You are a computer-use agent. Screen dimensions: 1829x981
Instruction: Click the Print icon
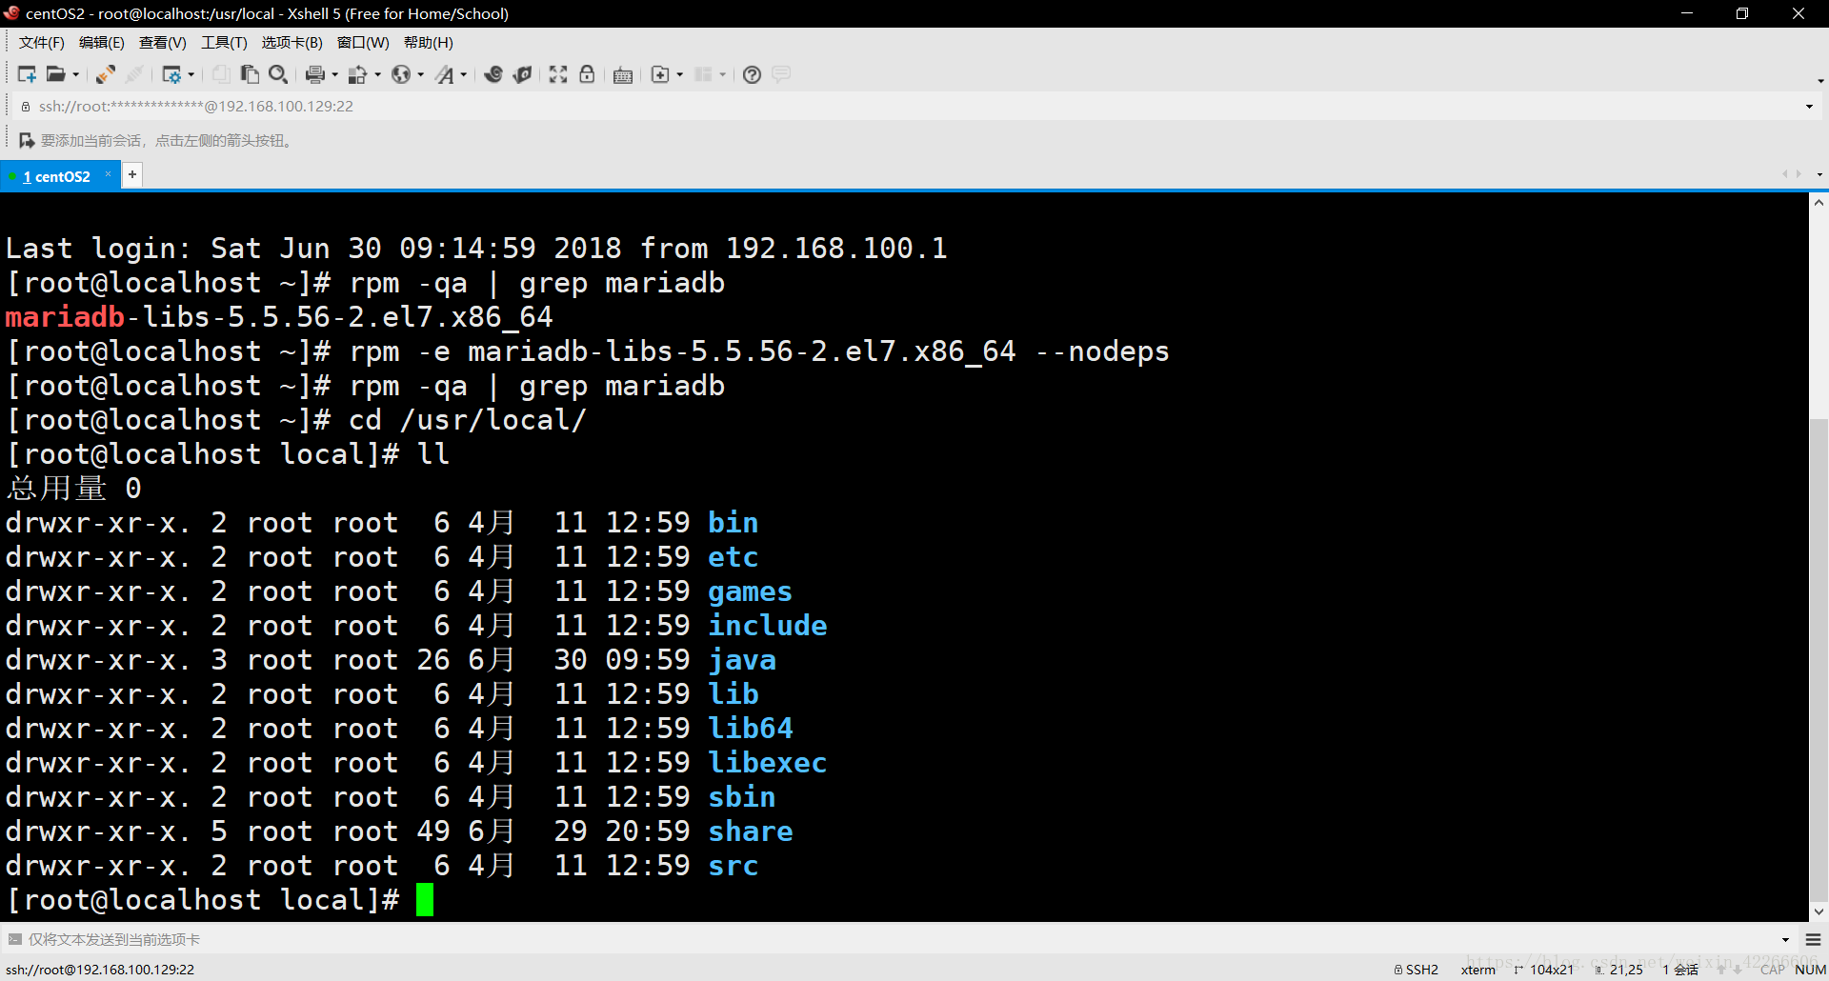[x=315, y=74]
